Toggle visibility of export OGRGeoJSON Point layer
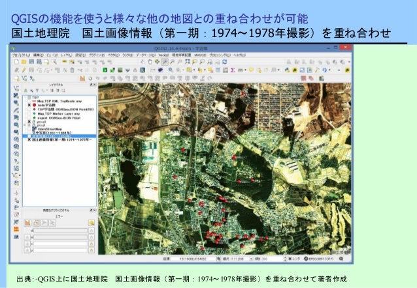417x288 pixels. click(29, 118)
